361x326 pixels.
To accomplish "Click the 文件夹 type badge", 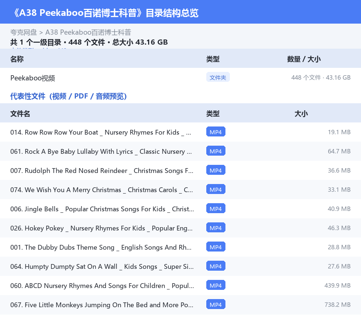I will pyautogui.click(x=218, y=77).
